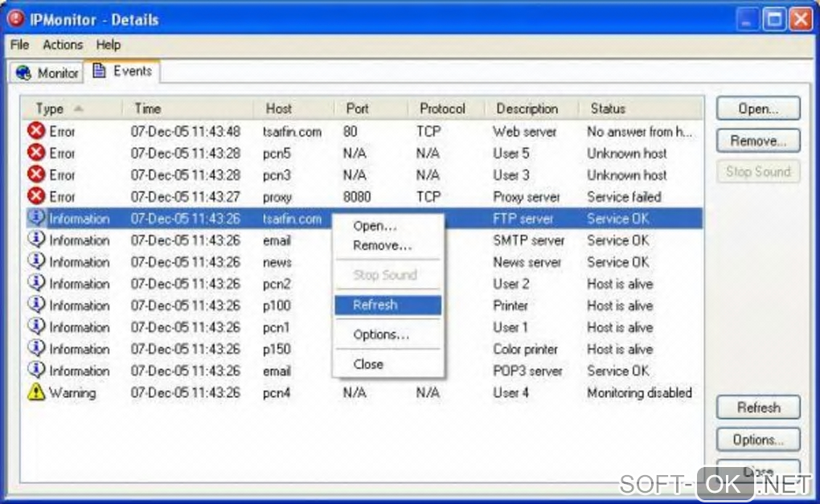Sort by the Protocol column header
The height and width of the screenshot is (504, 820).
click(446, 109)
